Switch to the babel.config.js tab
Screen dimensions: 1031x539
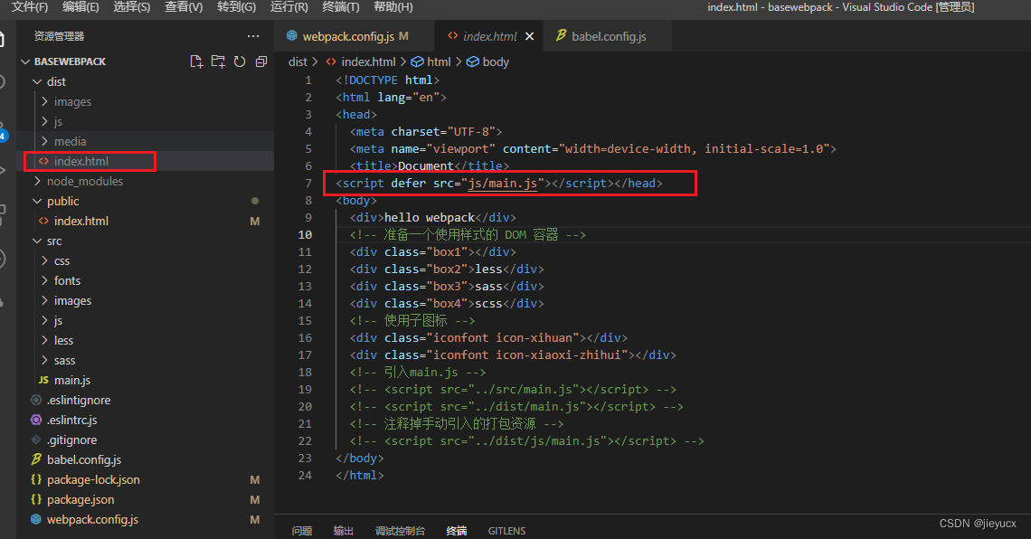pyautogui.click(x=609, y=36)
